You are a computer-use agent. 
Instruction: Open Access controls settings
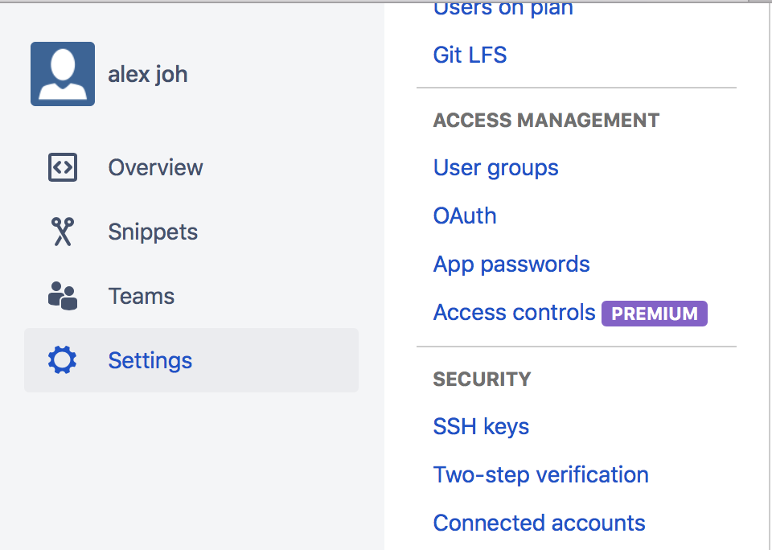coord(514,312)
